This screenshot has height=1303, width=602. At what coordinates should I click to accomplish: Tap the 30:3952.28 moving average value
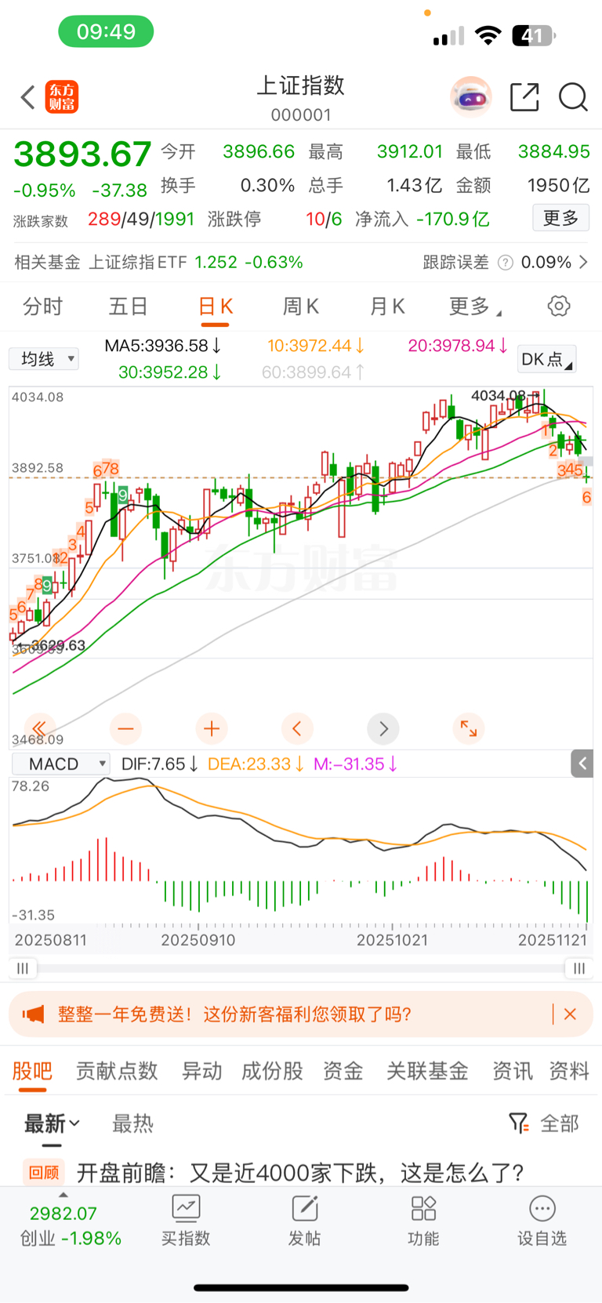[170, 372]
